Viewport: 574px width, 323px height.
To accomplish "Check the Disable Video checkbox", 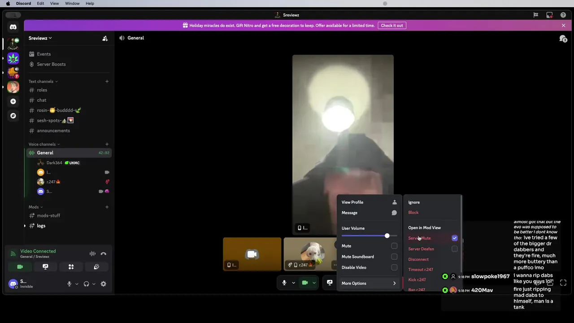I will 394,267.
